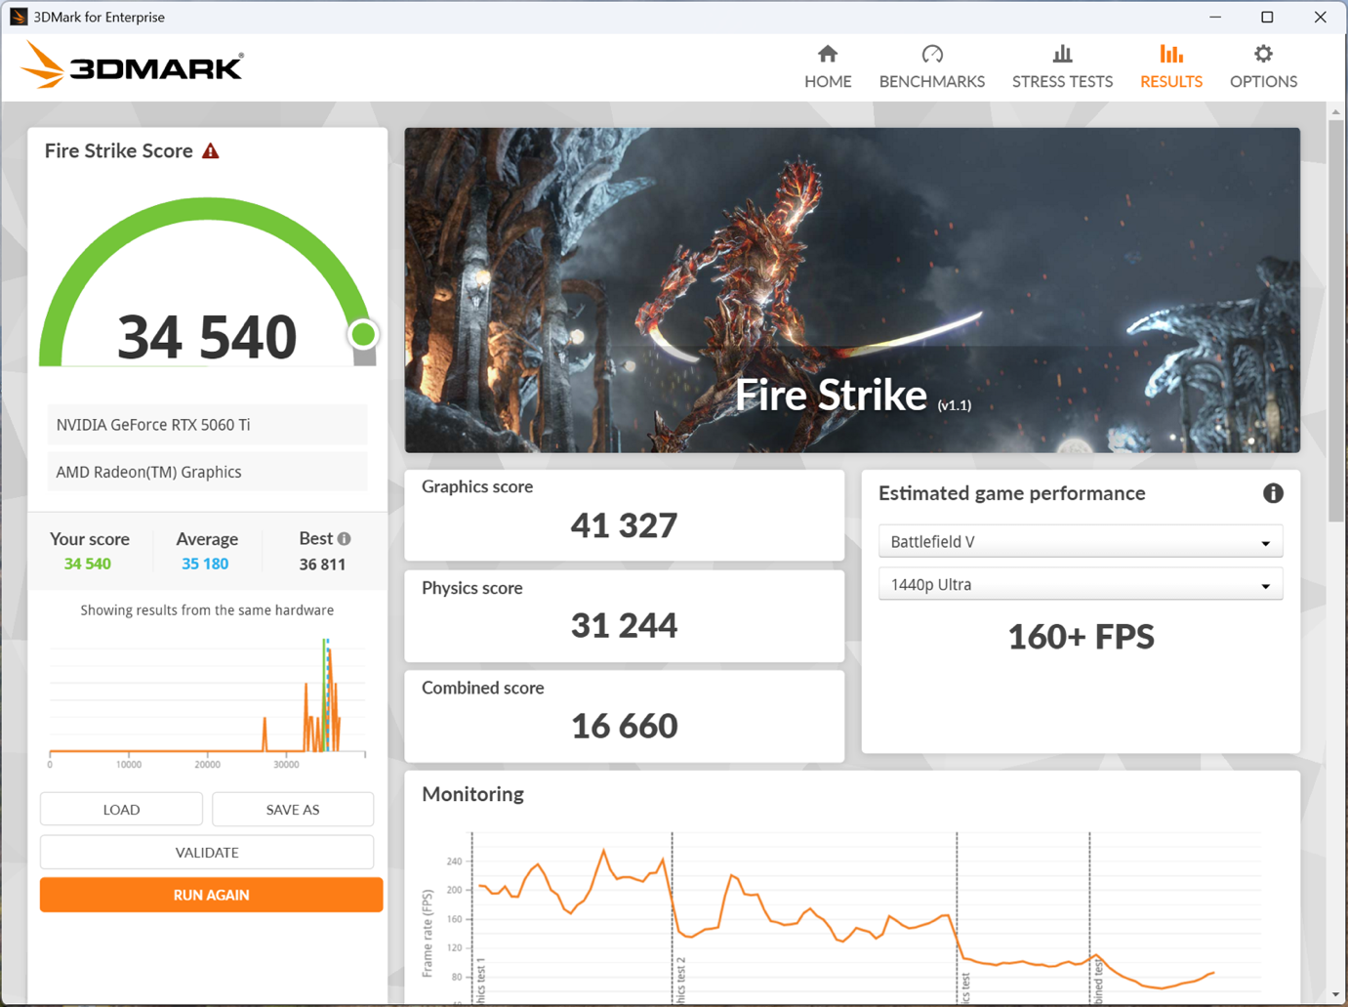Screen dimensions: 1348x1007
Task: Go to the BENCHMARKS tab label
Action: [932, 81]
